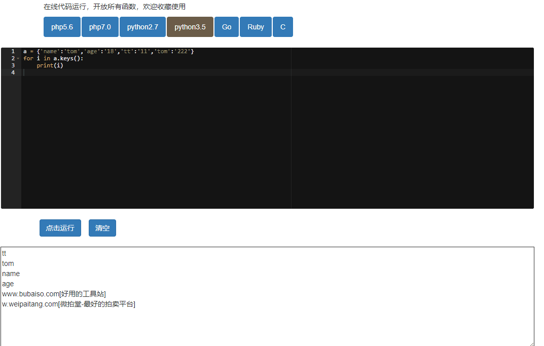Click the 'tom' output line
The width and height of the screenshot is (544, 346).
pyautogui.click(x=8, y=263)
